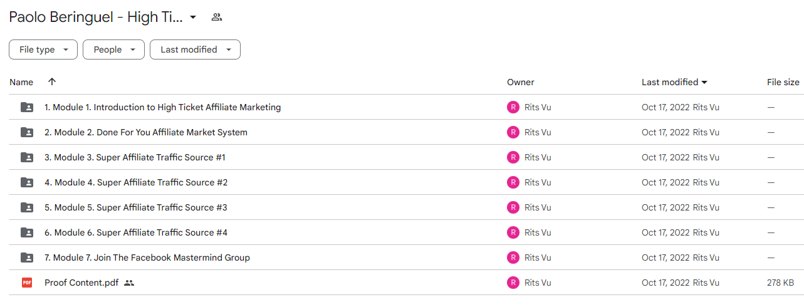Open the File type filter dropdown
This screenshot has height=307, width=804.
43,49
